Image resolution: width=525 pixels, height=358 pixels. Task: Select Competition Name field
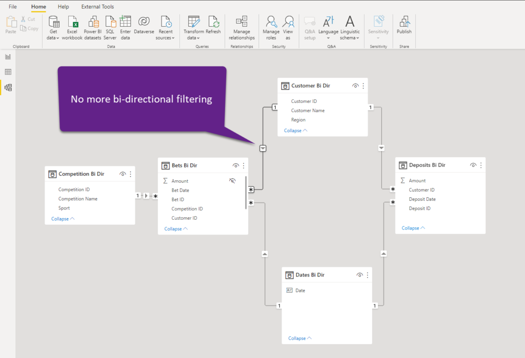click(x=78, y=199)
